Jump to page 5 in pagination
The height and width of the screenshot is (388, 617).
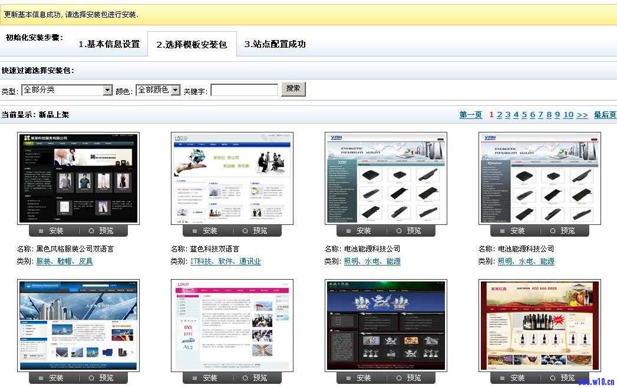coord(524,115)
